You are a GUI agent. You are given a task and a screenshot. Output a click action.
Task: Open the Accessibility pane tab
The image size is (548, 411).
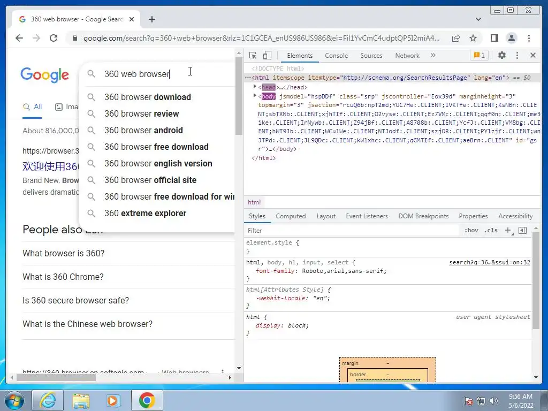click(x=515, y=216)
